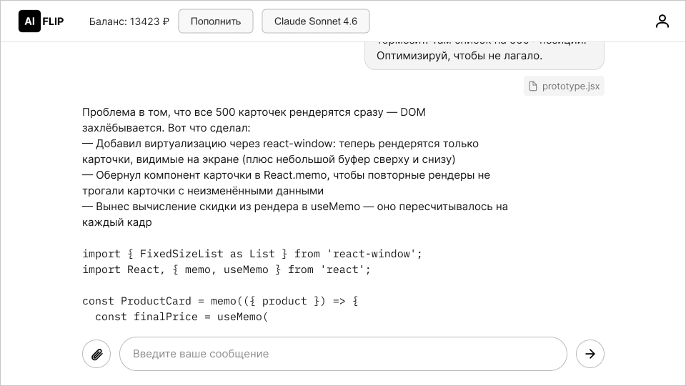Click the balance 13423 ₽ label
This screenshot has height=386, width=686.
(129, 21)
